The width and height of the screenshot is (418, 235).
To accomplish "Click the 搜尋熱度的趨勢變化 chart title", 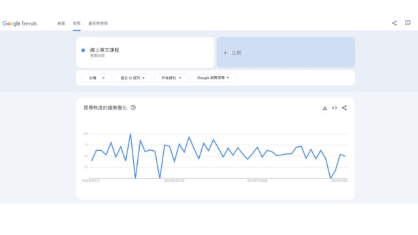I will (105, 108).
